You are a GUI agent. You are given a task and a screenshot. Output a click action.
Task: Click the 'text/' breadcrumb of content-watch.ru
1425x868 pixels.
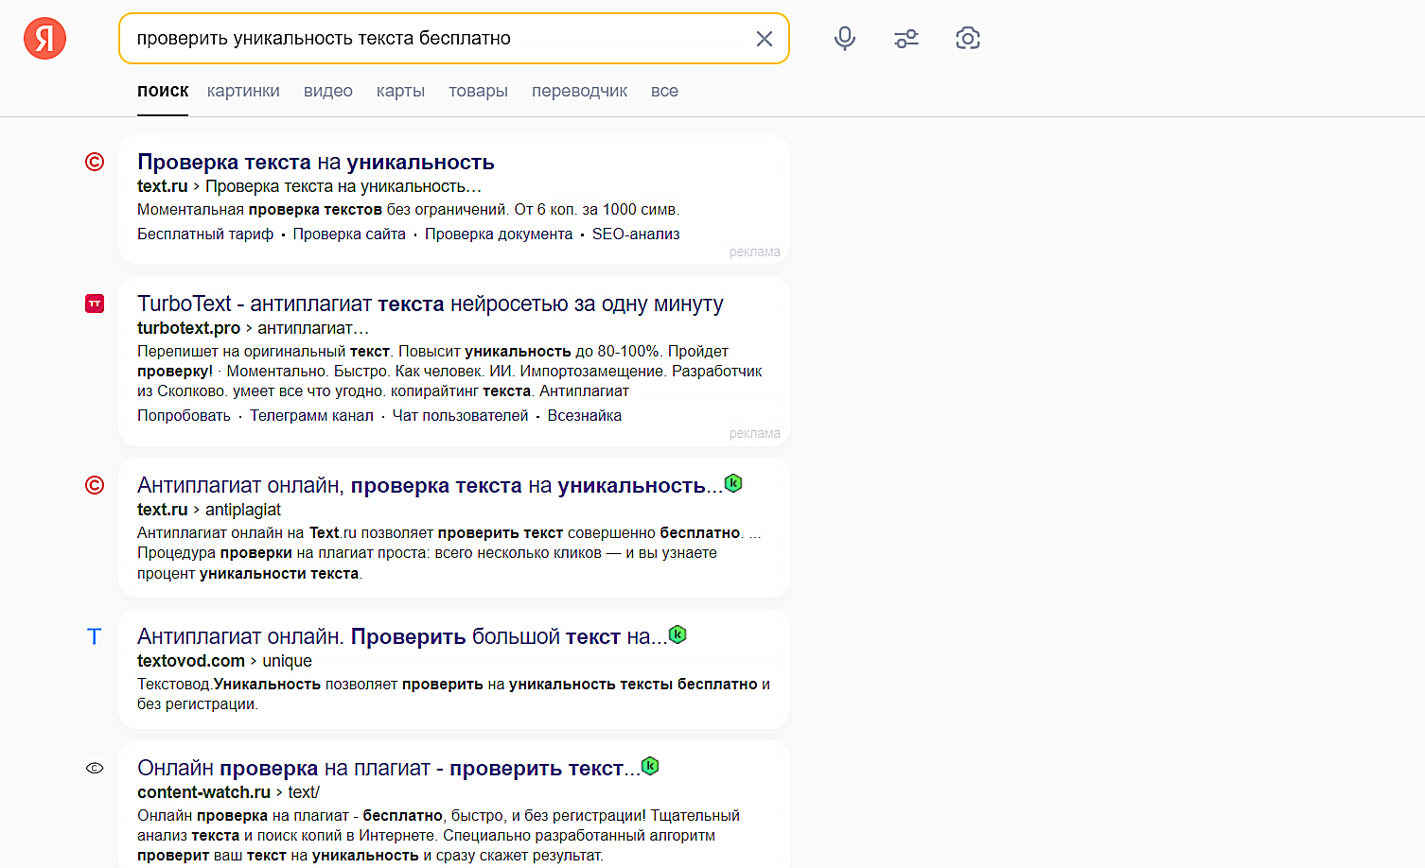pos(304,792)
